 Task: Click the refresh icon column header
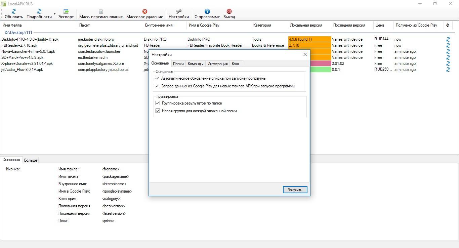click(x=448, y=25)
